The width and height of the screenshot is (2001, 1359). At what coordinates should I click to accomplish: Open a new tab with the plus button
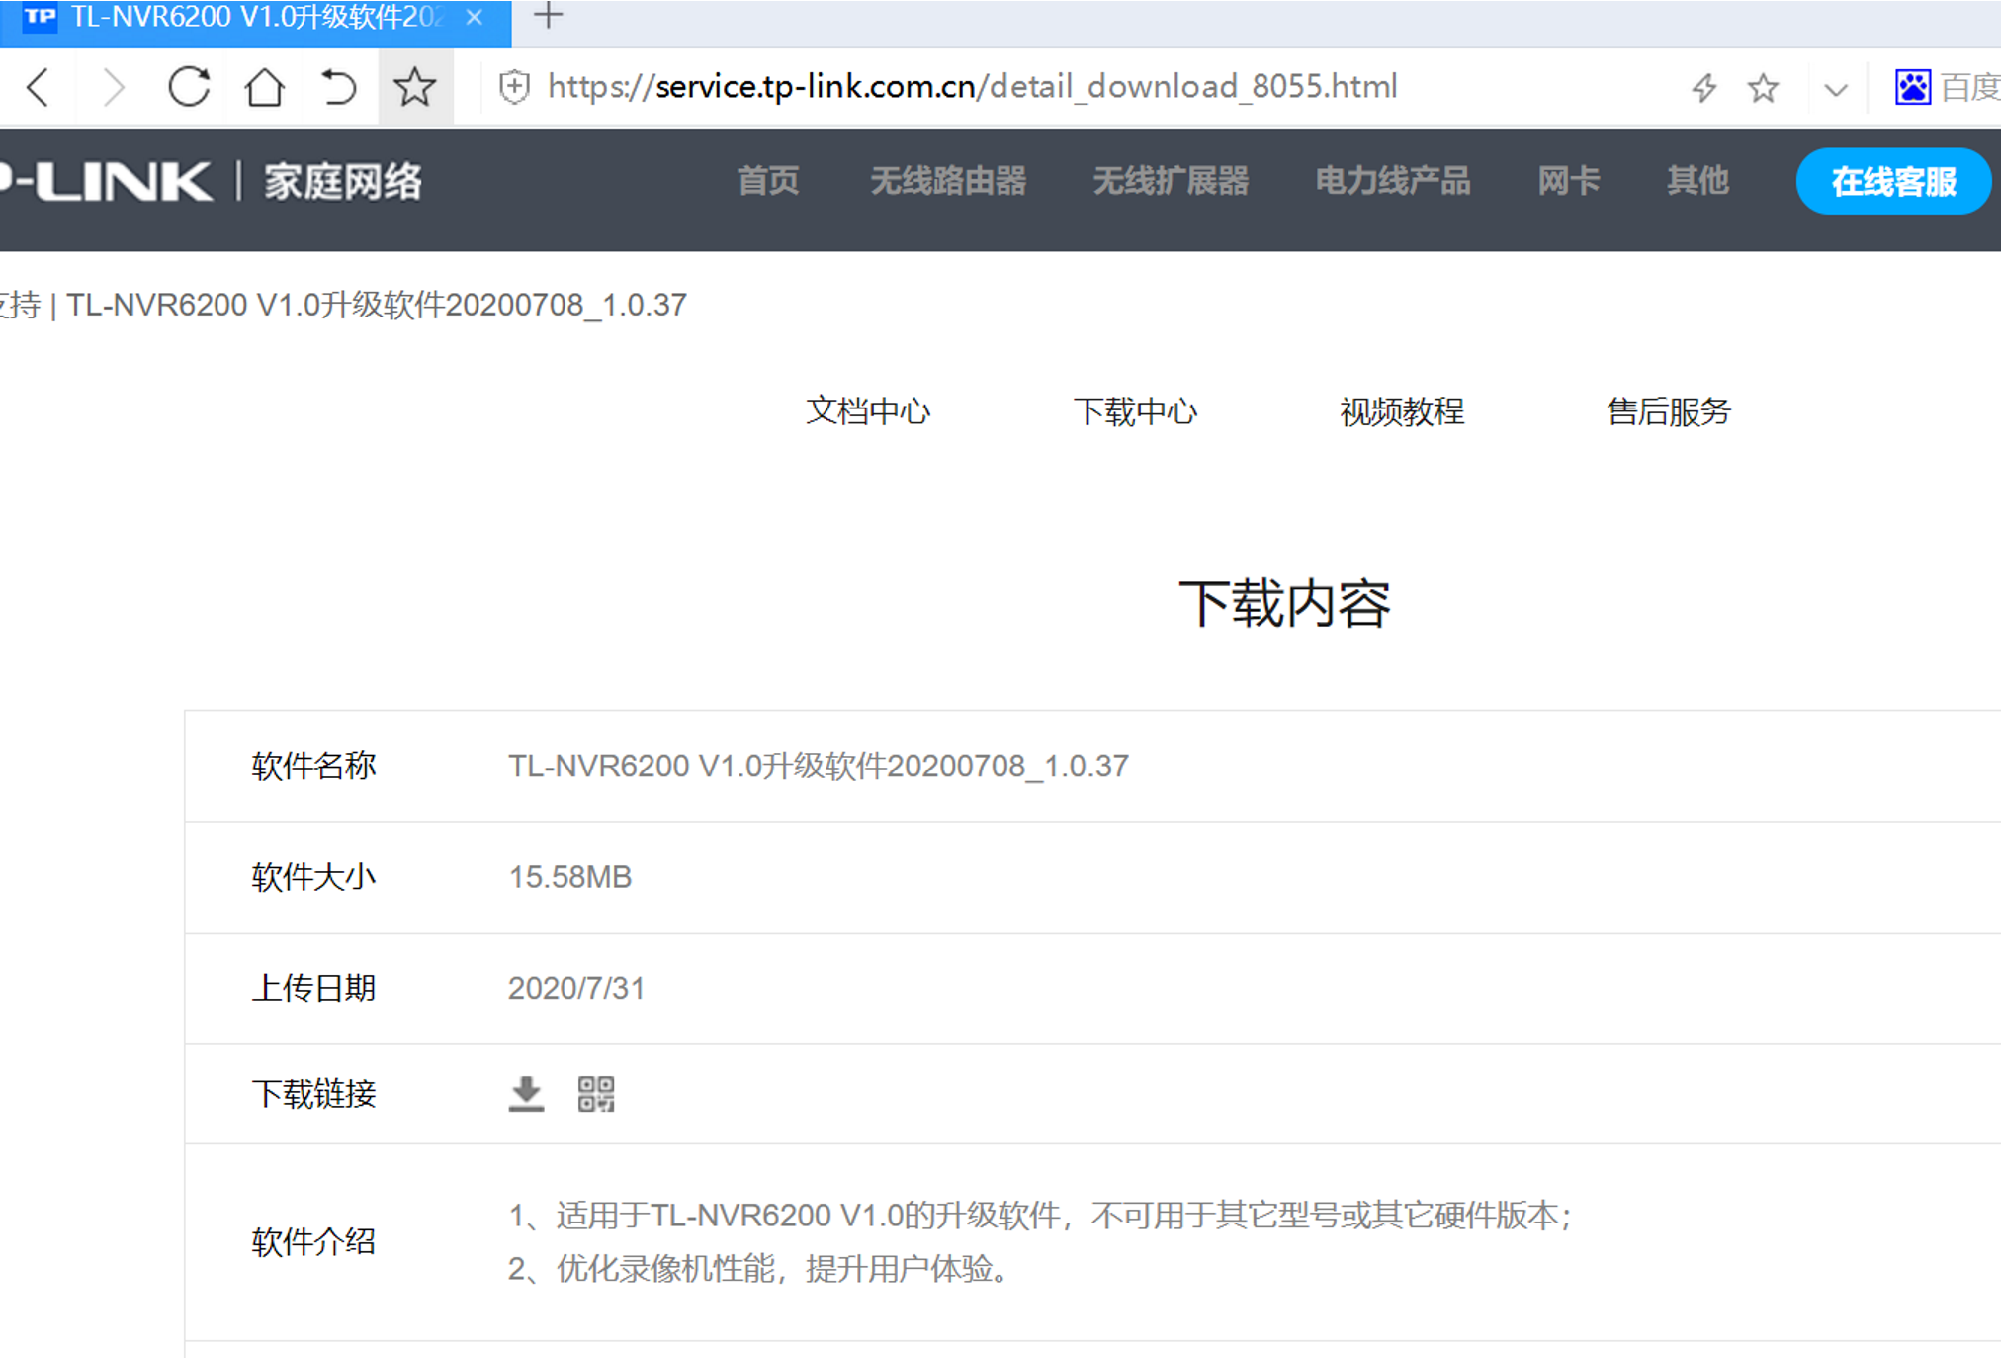[548, 16]
